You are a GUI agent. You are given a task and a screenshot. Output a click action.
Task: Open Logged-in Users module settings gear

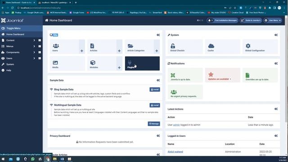click(x=276, y=136)
